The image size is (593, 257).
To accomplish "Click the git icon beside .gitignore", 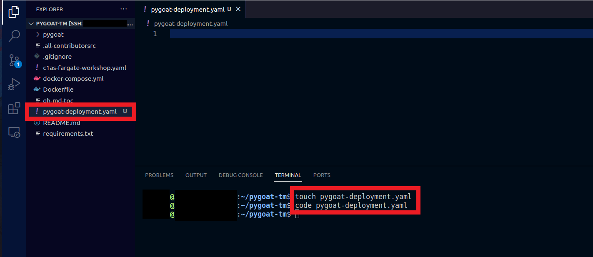I will point(38,56).
